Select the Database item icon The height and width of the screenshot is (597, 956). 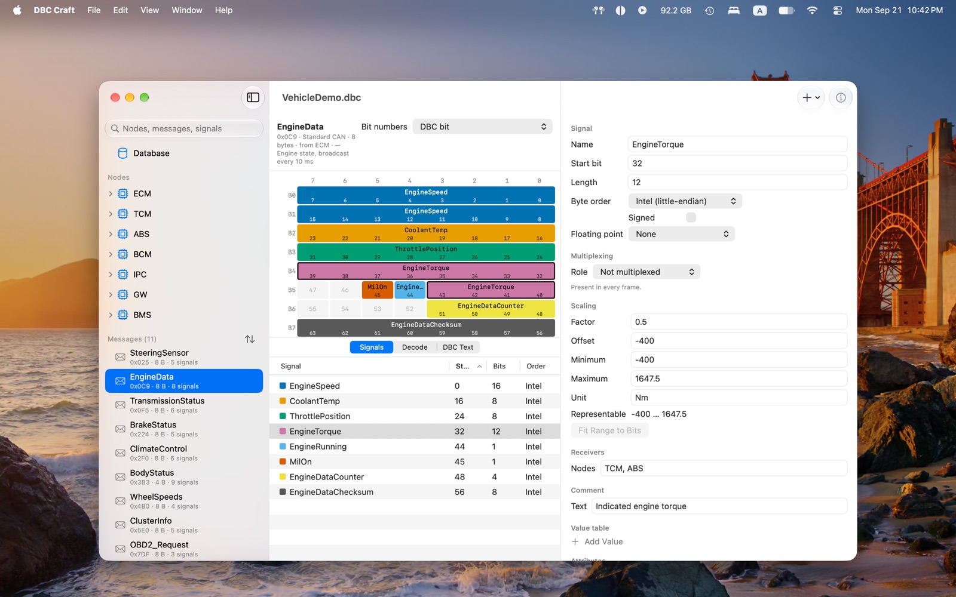pyautogui.click(x=122, y=153)
